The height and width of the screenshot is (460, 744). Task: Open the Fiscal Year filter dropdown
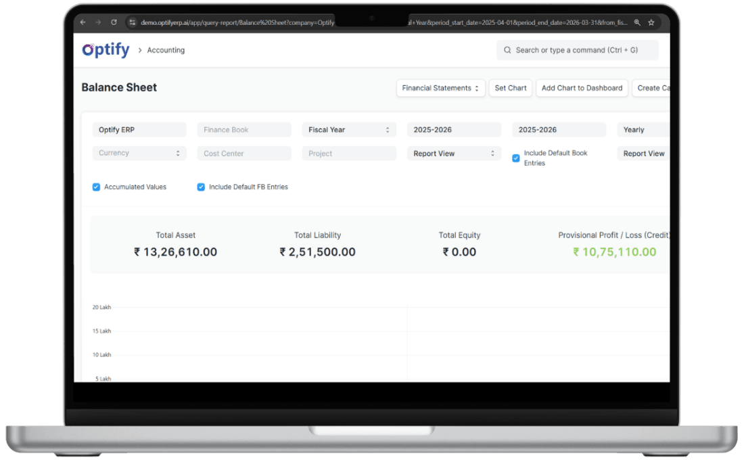pos(349,130)
